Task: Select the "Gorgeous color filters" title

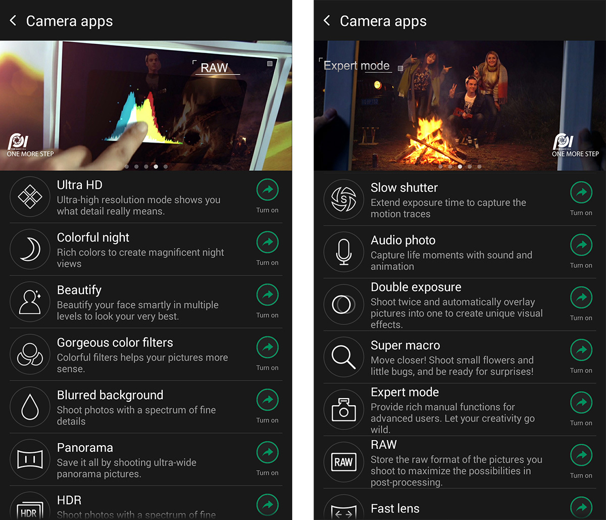Action: pyautogui.click(x=115, y=343)
